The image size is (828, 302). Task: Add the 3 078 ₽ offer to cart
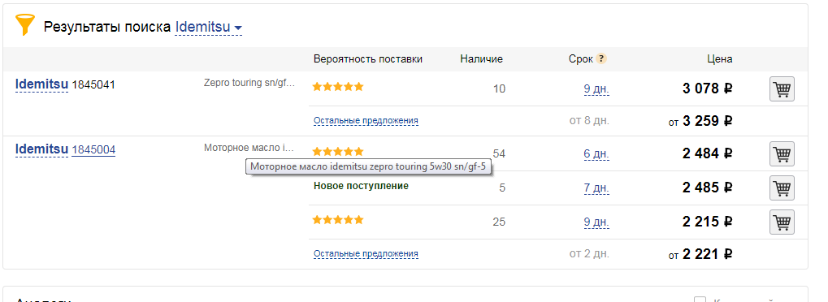[782, 89]
